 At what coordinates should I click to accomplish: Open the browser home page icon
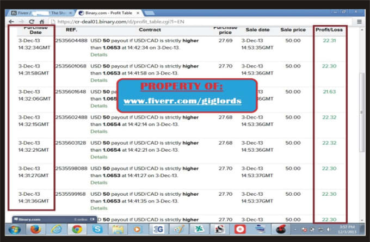click(42, 22)
